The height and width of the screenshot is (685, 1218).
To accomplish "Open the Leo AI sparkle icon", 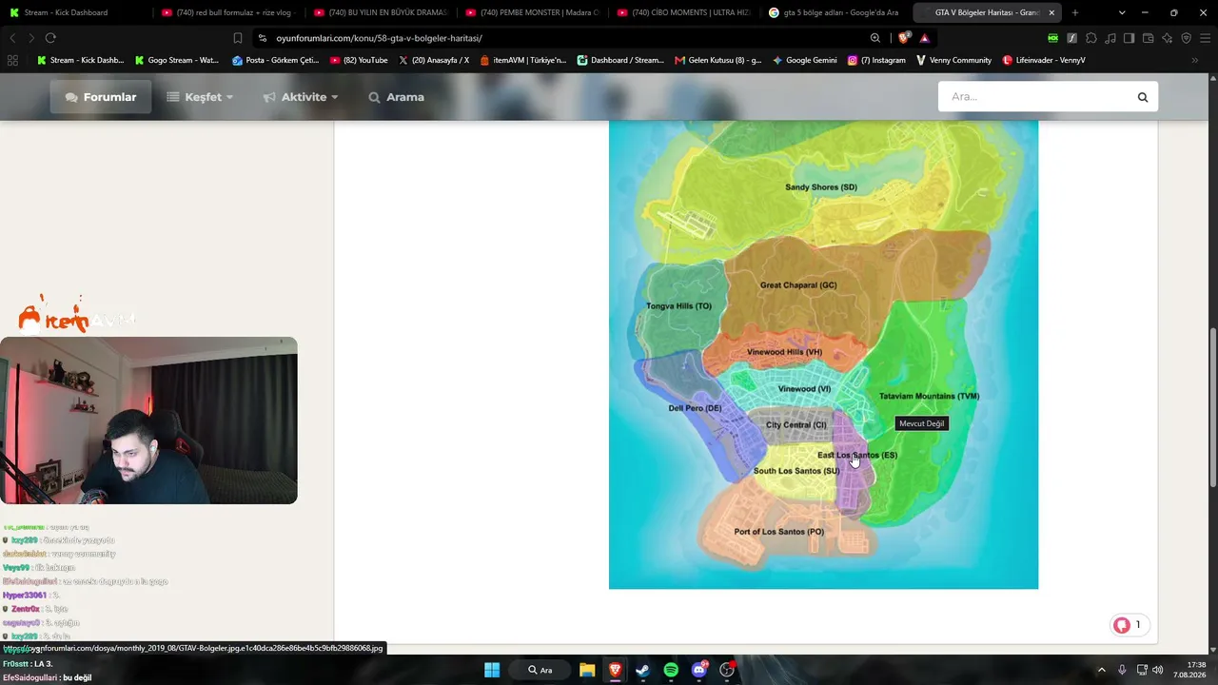I will coord(1167,38).
